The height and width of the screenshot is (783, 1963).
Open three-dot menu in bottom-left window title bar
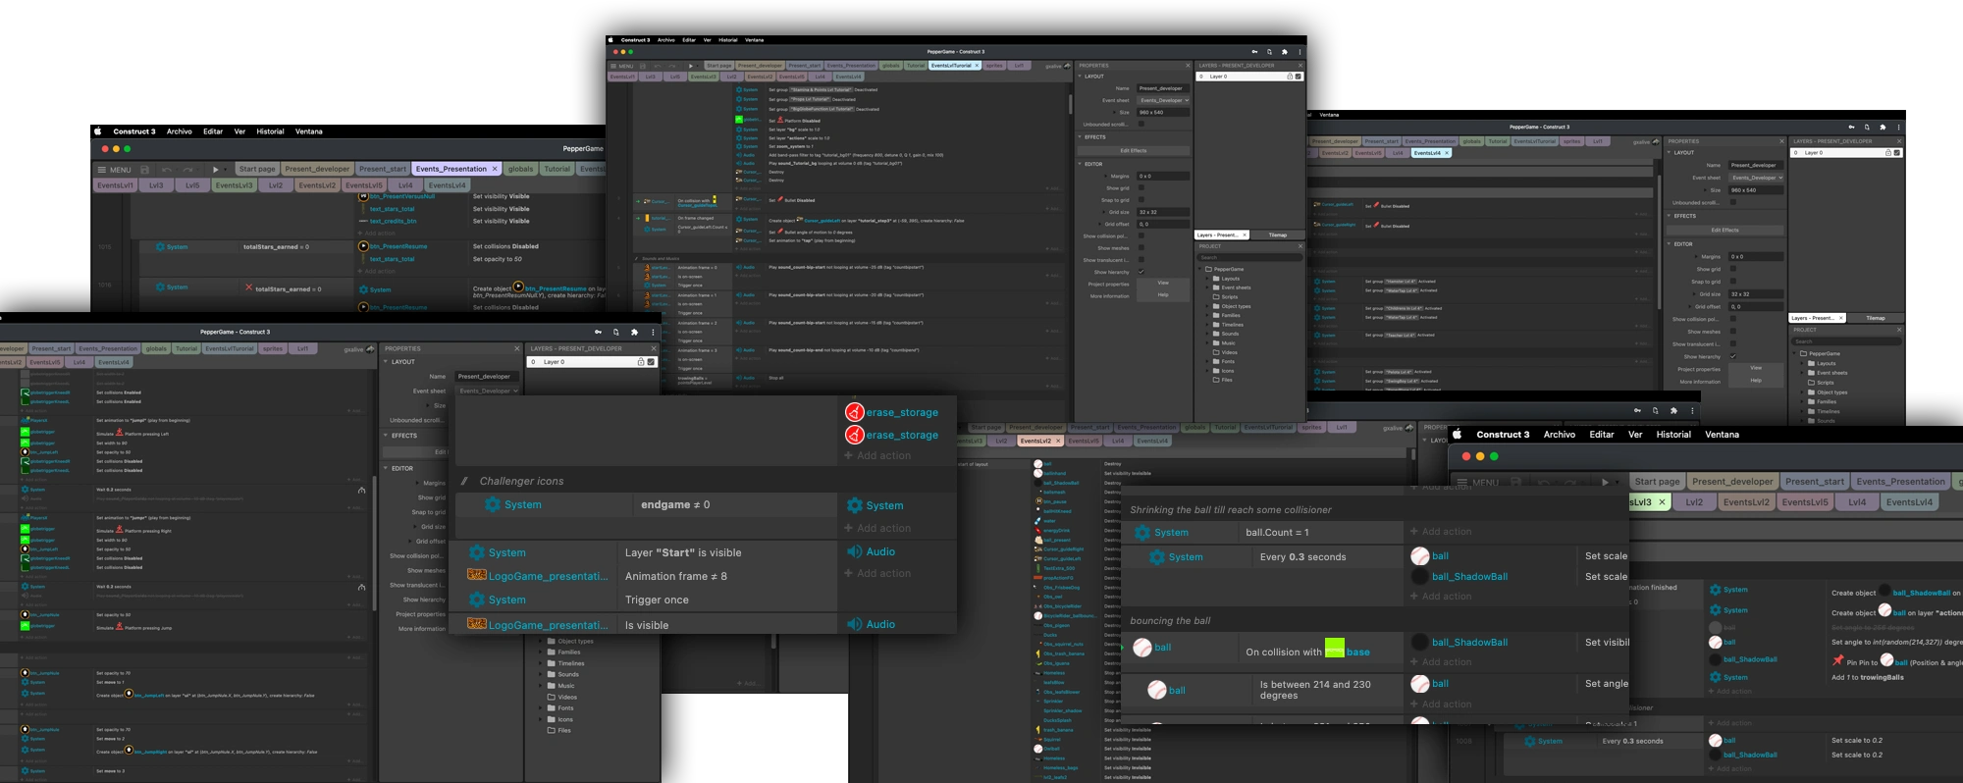[653, 333]
